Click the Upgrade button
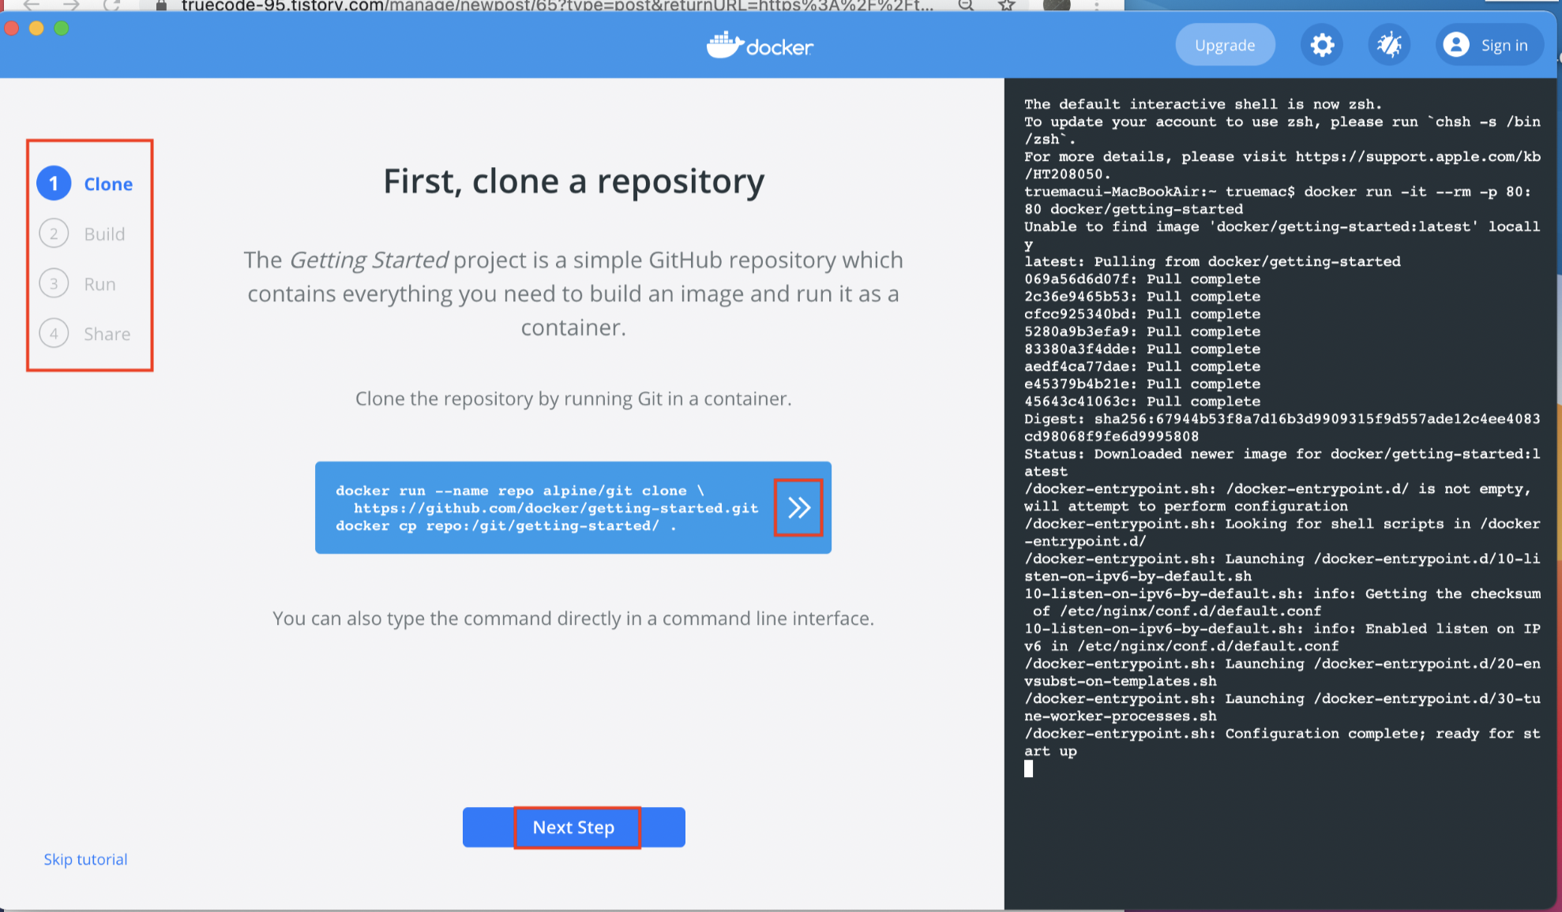 tap(1225, 45)
